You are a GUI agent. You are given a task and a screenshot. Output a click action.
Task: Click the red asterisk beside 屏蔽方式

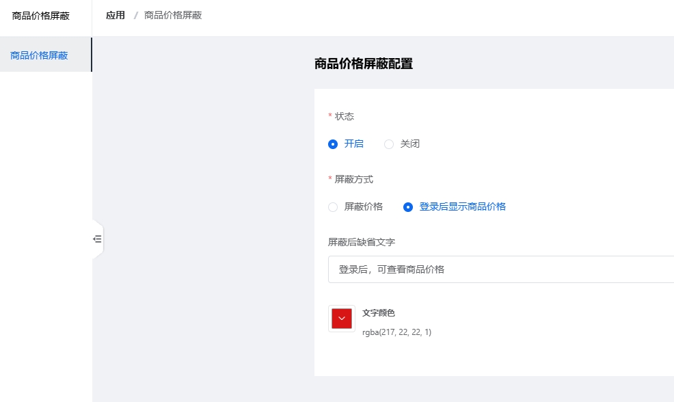(330, 178)
